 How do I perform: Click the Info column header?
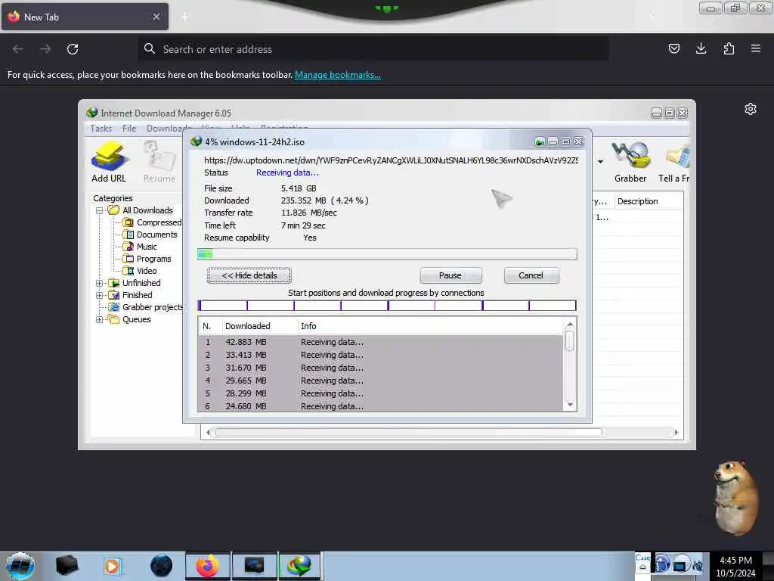(x=430, y=326)
